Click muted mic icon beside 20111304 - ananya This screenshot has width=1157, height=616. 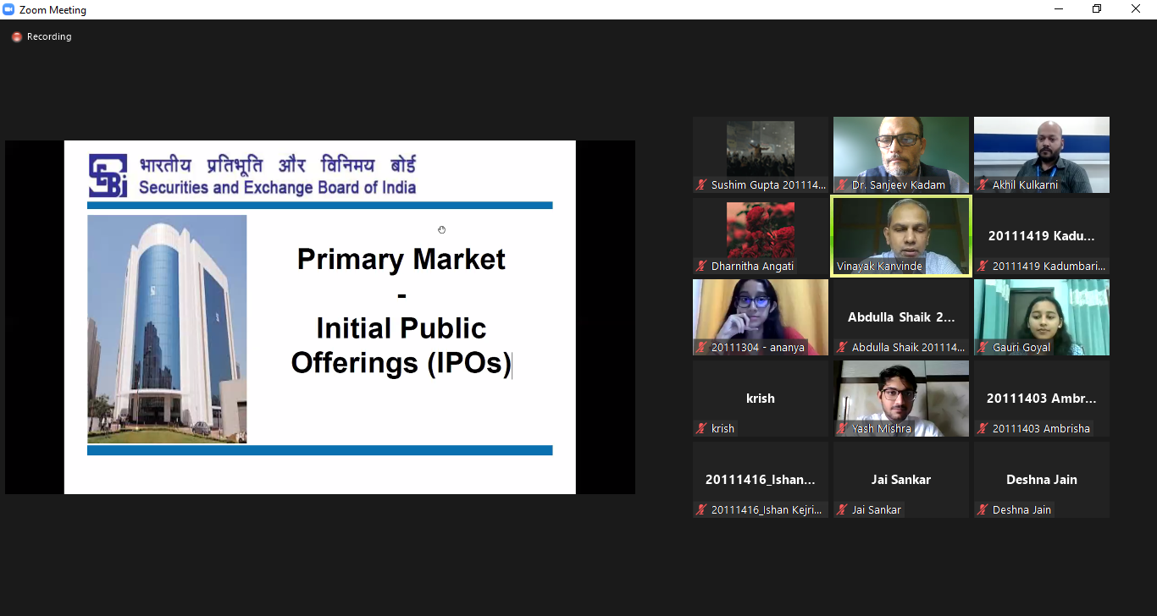click(701, 347)
